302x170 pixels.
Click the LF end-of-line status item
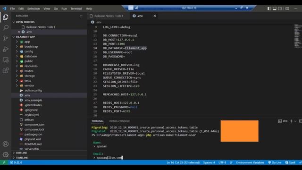click(x=231, y=162)
